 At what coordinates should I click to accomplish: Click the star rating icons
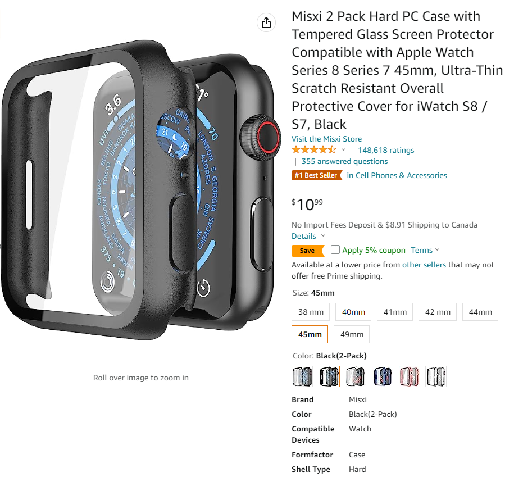pyautogui.click(x=313, y=150)
